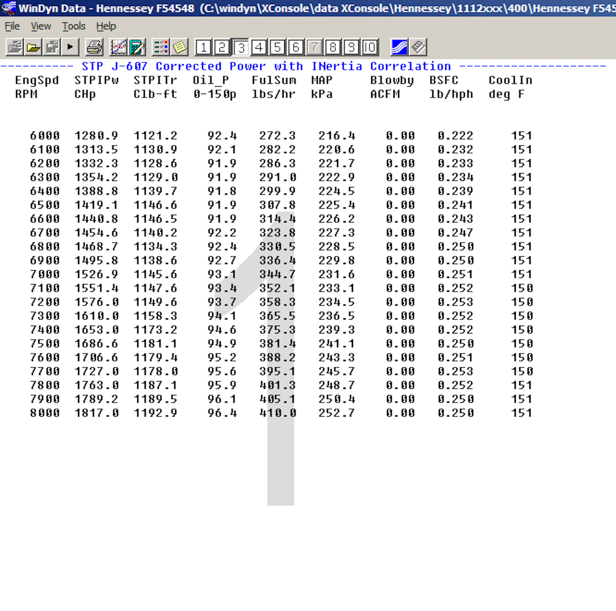Switch to data page 9
Screen dimensions: 616x611
pyautogui.click(x=351, y=47)
